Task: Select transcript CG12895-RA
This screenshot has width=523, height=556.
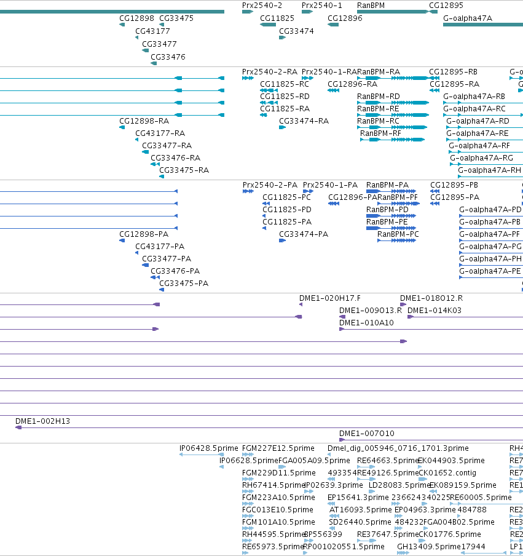Action: pyautogui.click(x=454, y=84)
